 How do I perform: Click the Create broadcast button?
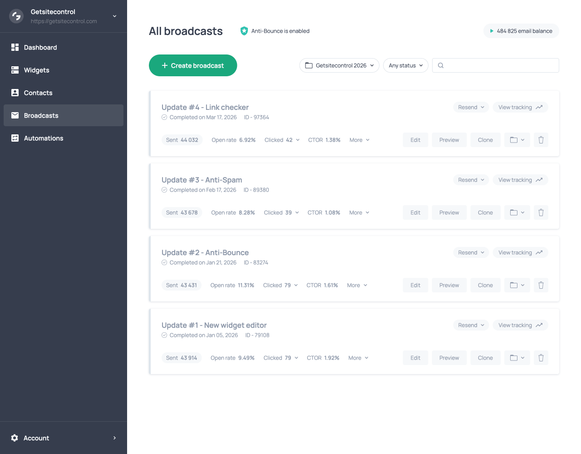(x=192, y=65)
